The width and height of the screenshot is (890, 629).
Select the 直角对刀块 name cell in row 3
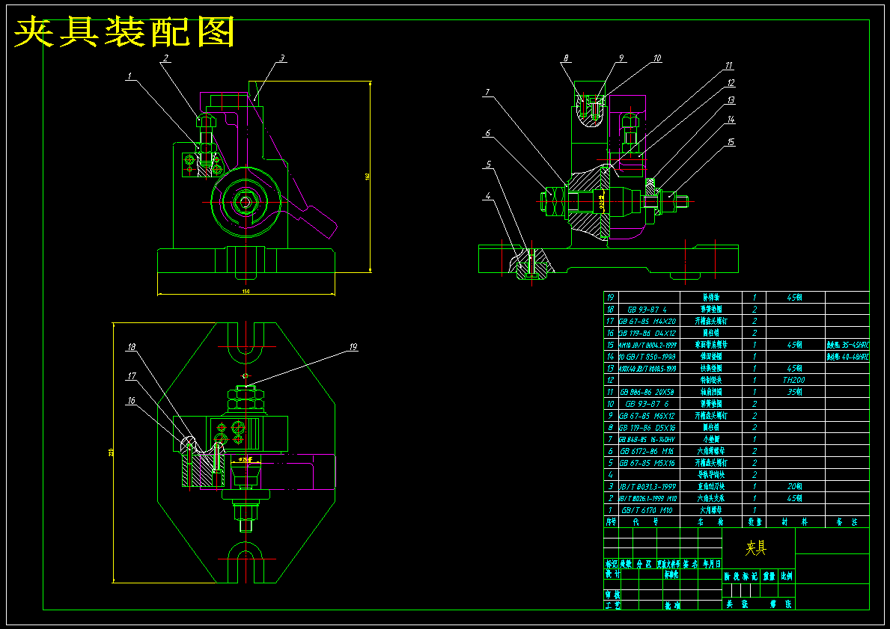click(x=710, y=487)
